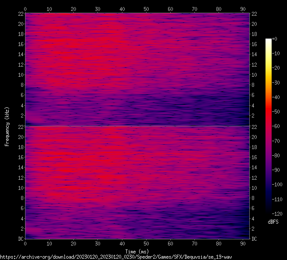
Task: Click the -120 label on the dBFS scale
Action: tap(277, 213)
